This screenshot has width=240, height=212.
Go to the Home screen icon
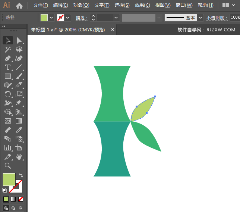19,5
